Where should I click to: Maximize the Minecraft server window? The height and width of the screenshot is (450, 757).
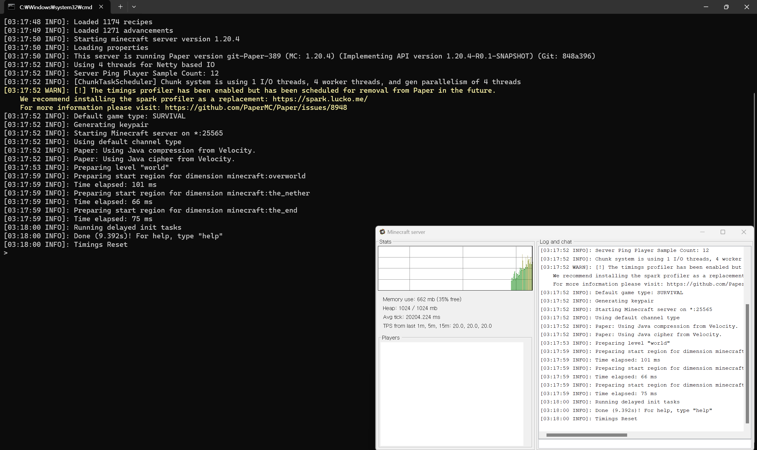tap(723, 232)
